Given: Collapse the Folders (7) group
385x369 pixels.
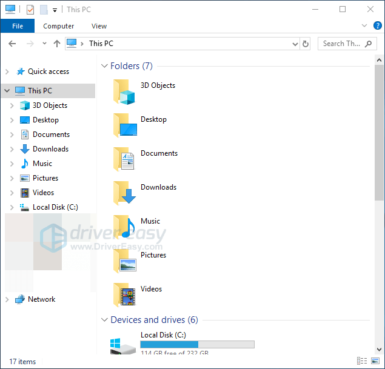Looking at the screenshot, I should [104, 66].
